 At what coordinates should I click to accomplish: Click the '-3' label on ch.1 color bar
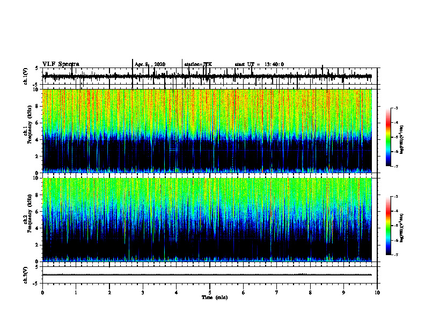pos(396,108)
